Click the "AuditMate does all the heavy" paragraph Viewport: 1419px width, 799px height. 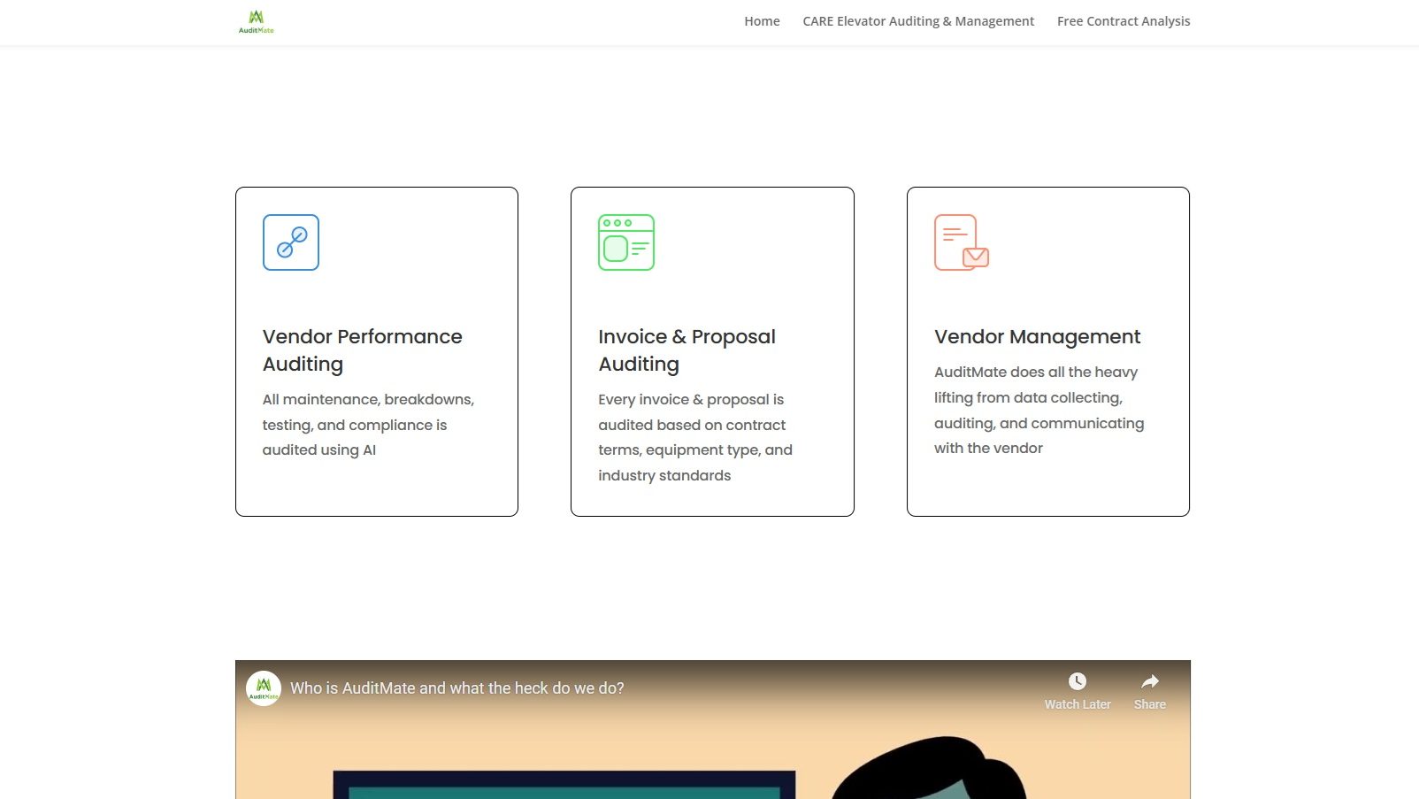[1036, 373]
